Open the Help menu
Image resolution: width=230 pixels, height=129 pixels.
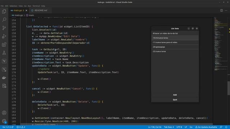pyautogui.click(x=43, y=6)
